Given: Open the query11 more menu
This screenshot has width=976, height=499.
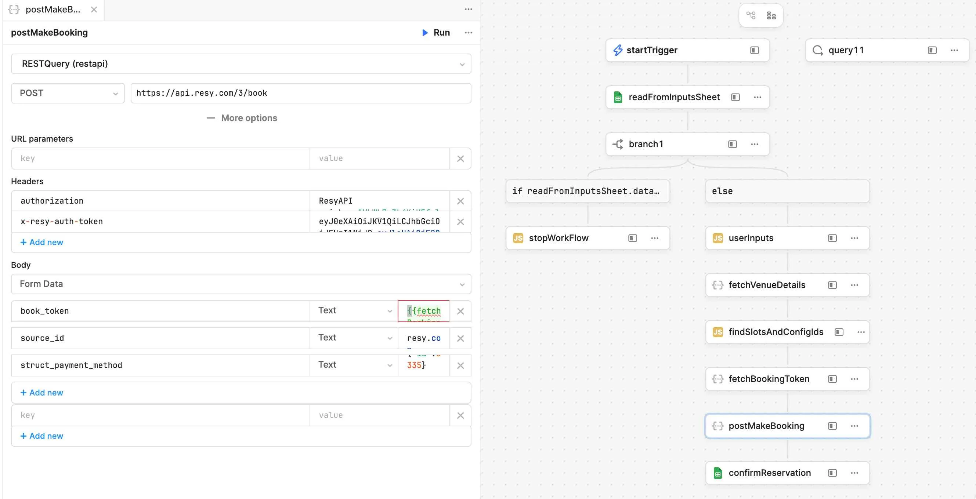Looking at the screenshot, I should point(954,50).
